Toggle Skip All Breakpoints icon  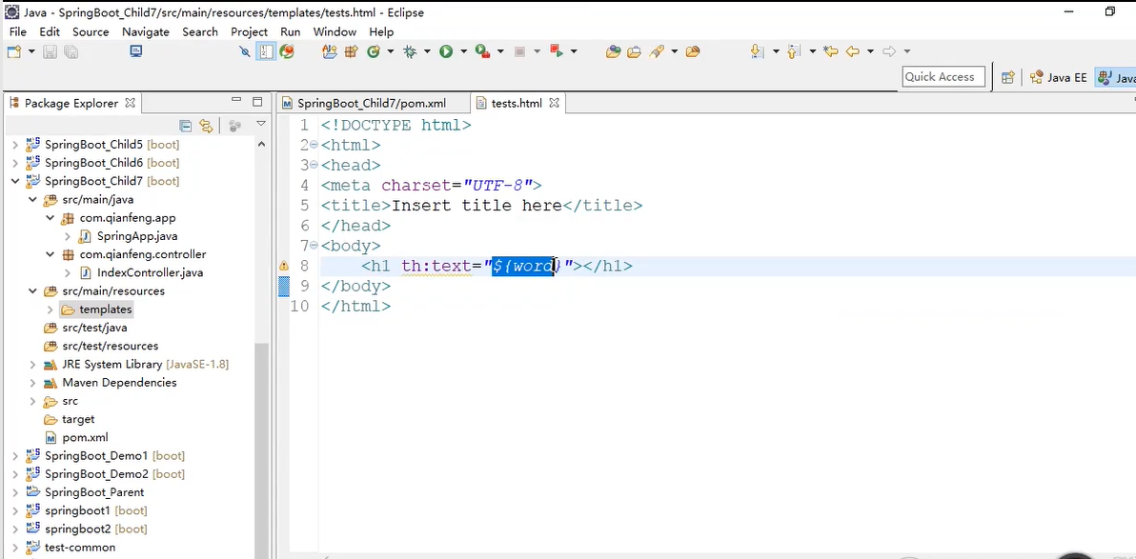pos(245,51)
